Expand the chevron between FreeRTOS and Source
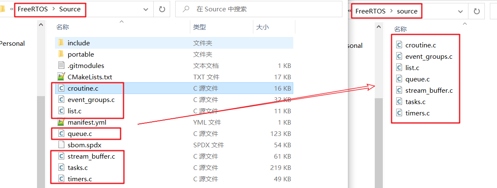Viewport: 497px width, 188px height. [x=53, y=9]
